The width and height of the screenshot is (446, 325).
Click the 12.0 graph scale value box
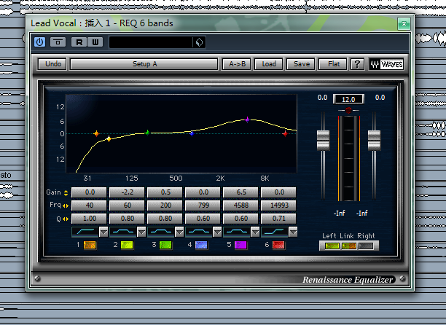[348, 99]
